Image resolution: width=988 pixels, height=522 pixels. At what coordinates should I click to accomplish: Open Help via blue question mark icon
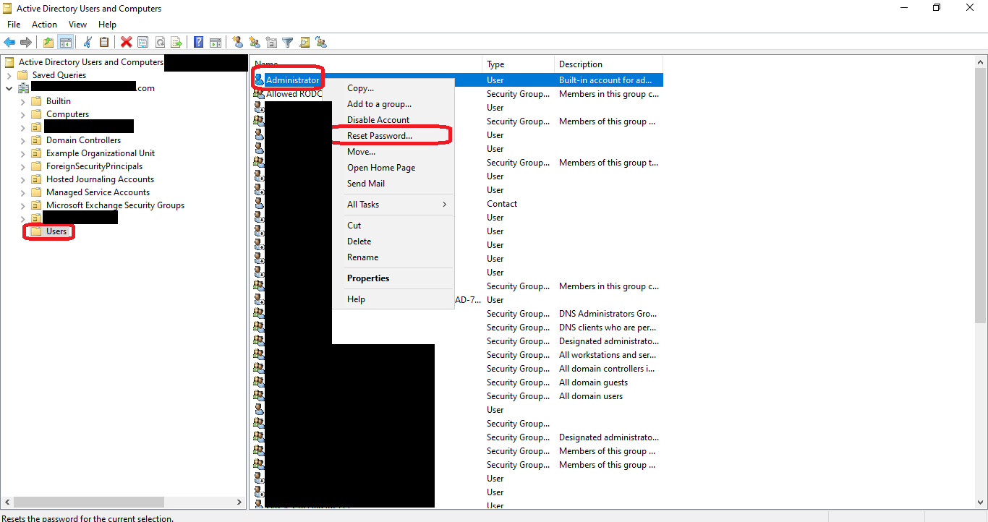pyautogui.click(x=198, y=42)
